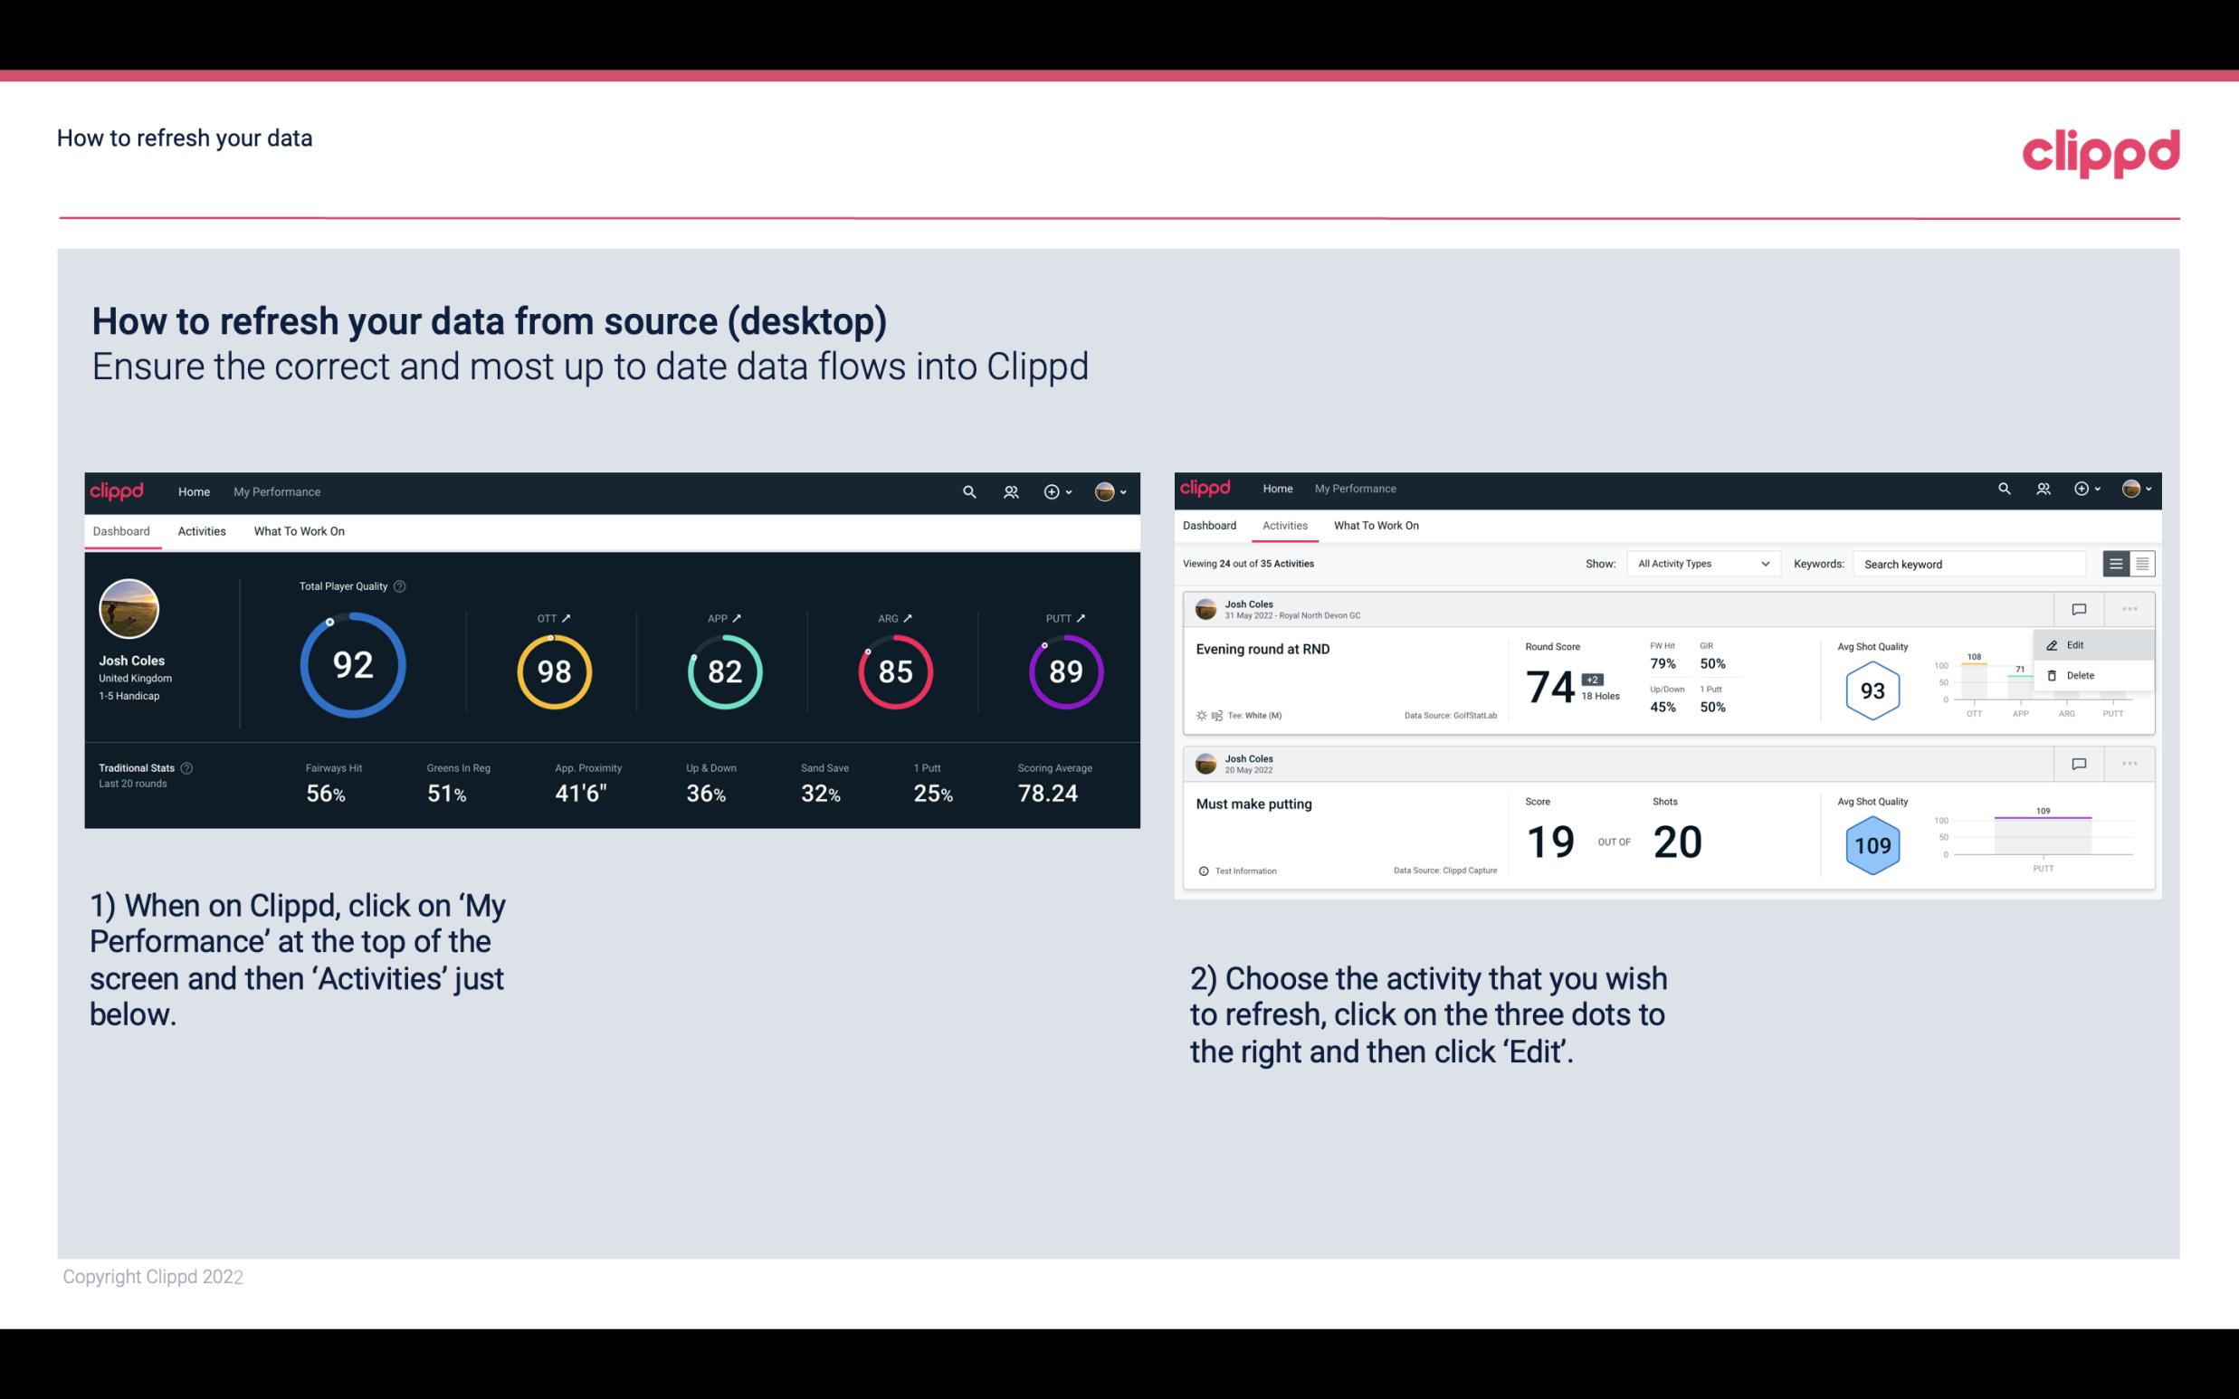
Task: Click the three dots menu on Evening round
Action: (x=2131, y=607)
